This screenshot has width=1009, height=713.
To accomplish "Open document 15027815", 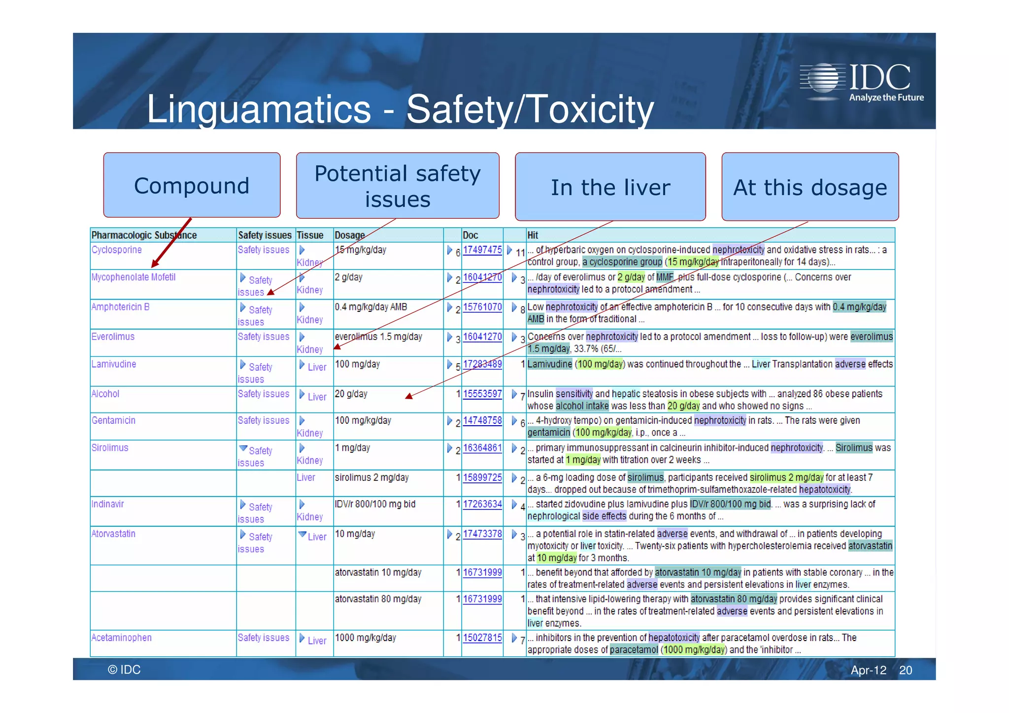I will 482,638.
